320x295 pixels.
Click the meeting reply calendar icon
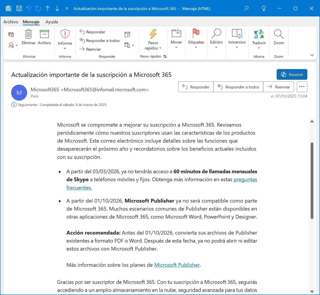coord(127,34)
